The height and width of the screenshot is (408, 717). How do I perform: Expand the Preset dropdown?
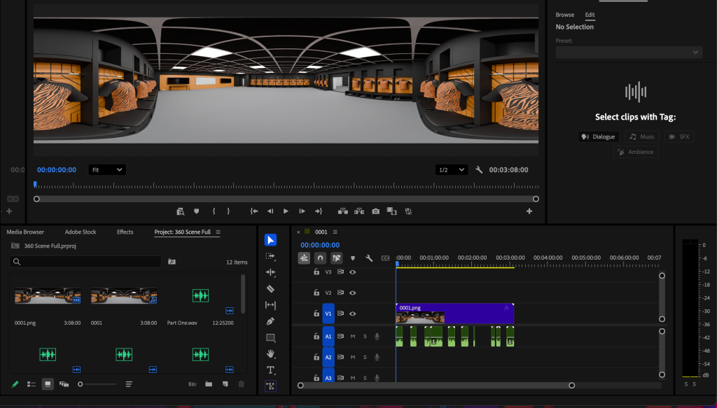click(x=629, y=52)
